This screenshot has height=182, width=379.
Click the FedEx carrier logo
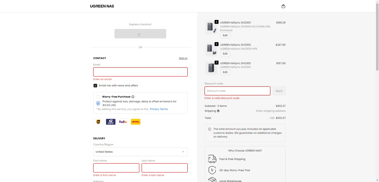pyautogui.click(x=123, y=122)
